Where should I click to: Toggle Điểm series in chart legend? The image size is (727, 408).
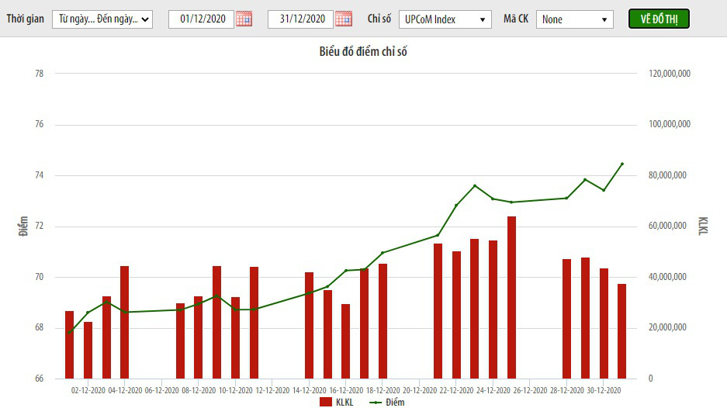pyautogui.click(x=386, y=402)
